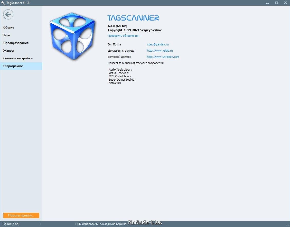Click Проверить обновления link
The image size is (290, 227).
point(125,36)
